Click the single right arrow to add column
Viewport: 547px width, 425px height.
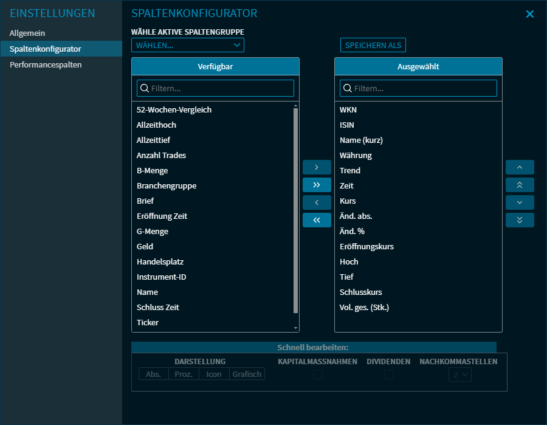point(317,167)
